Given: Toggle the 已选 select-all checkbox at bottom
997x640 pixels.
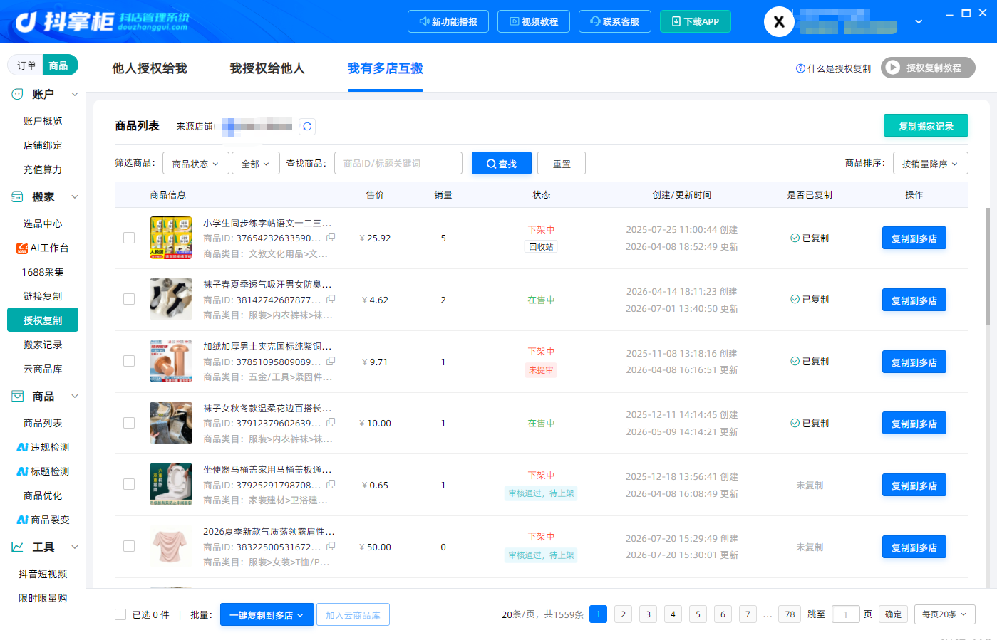Looking at the screenshot, I should point(120,614).
